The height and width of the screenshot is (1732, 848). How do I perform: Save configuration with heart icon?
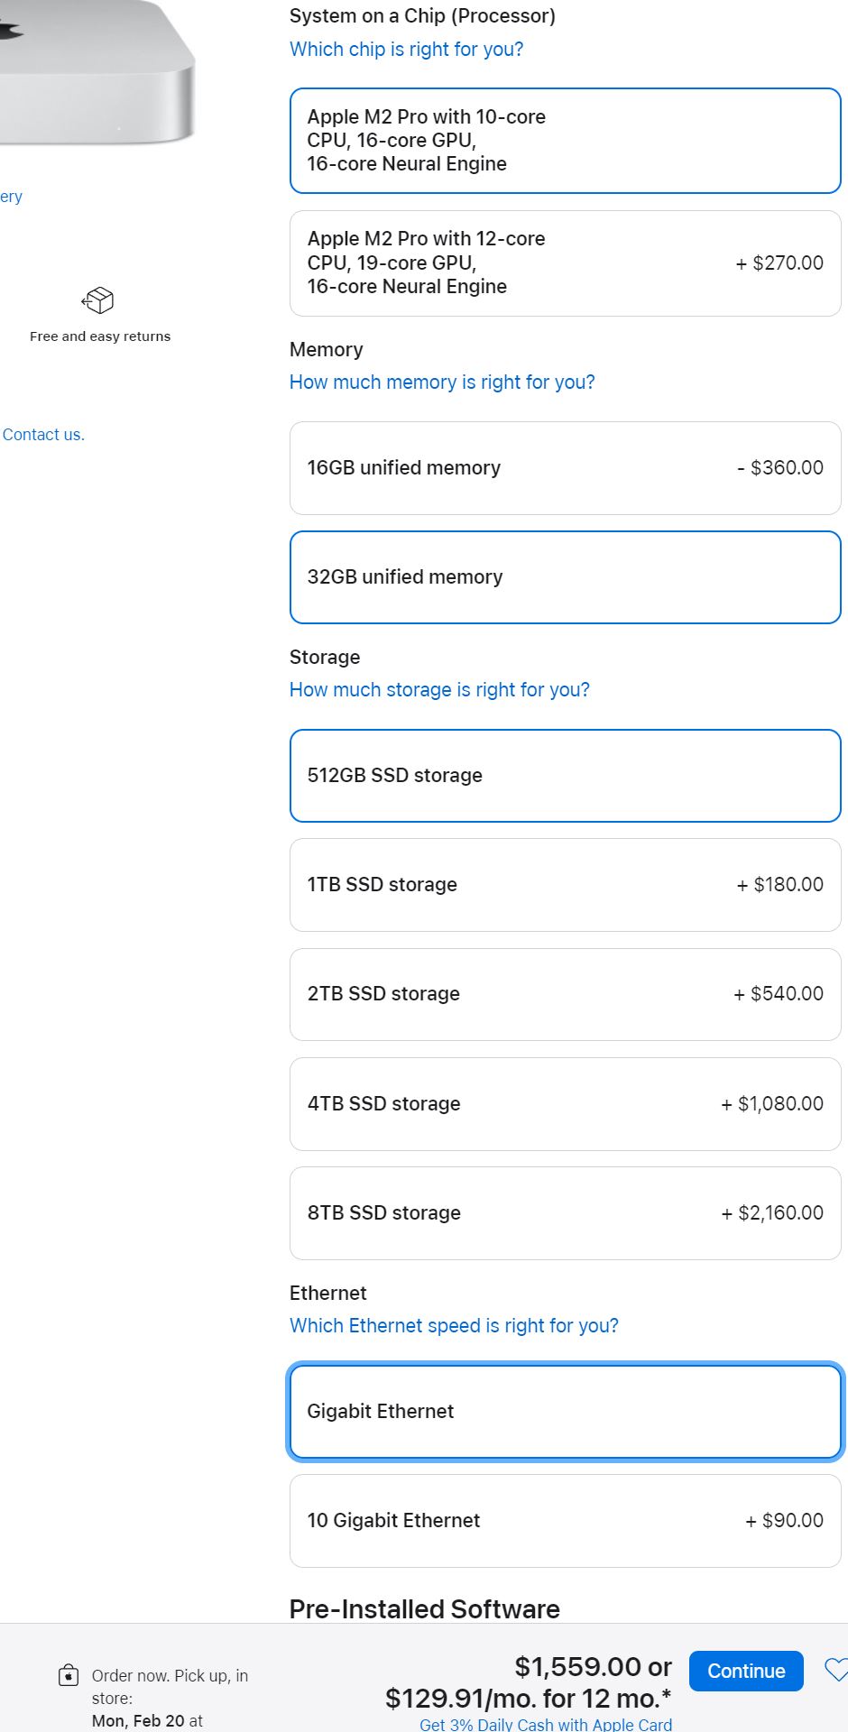pos(836,1671)
